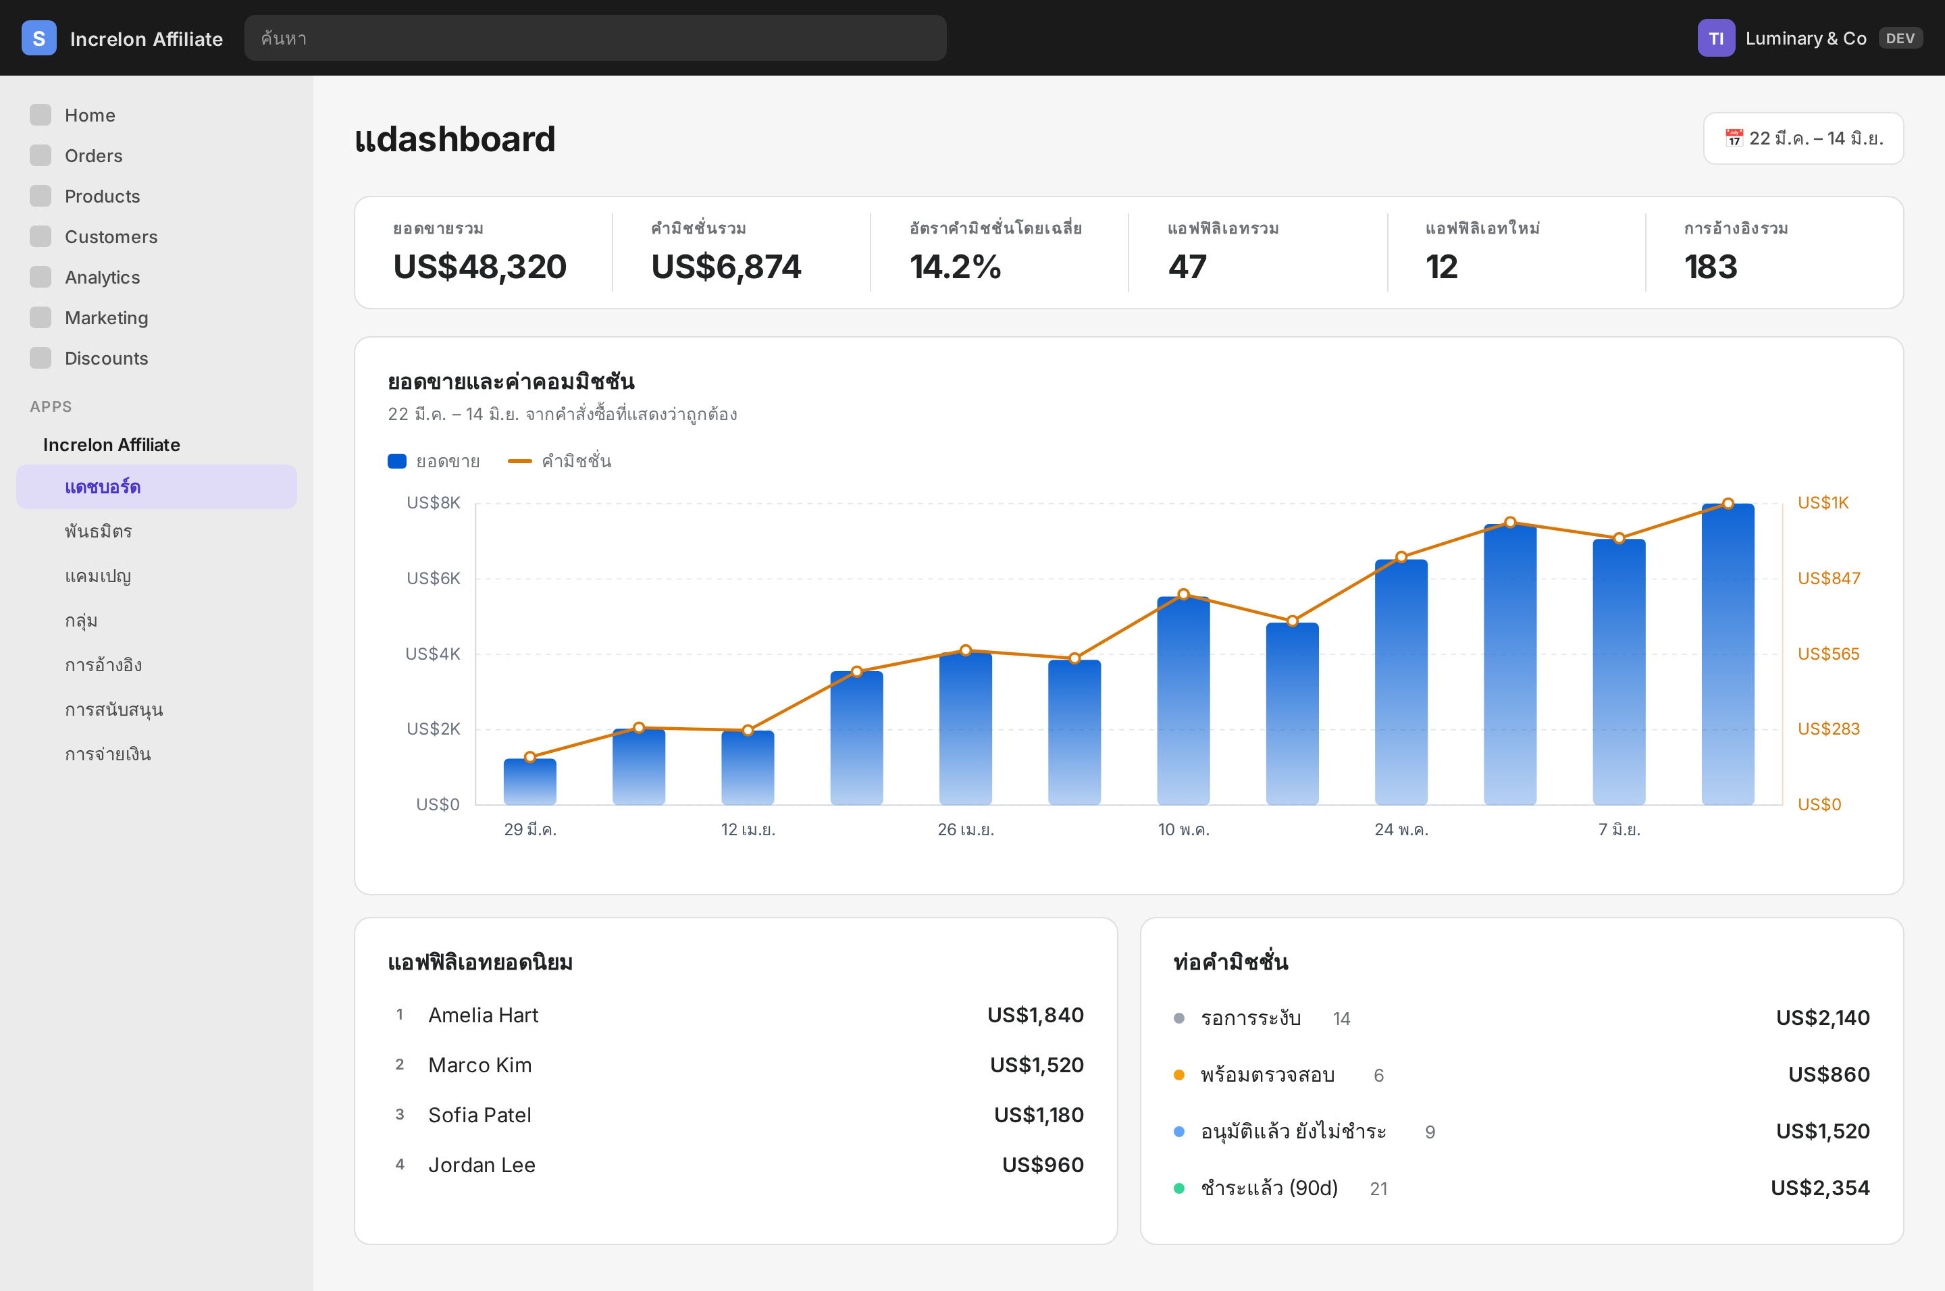The height and width of the screenshot is (1291, 1945).
Task: Click the Orders icon in the sidebar
Action: [41, 155]
